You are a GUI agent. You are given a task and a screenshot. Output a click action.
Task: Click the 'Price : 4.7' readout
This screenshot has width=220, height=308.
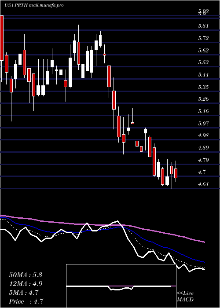(26, 301)
